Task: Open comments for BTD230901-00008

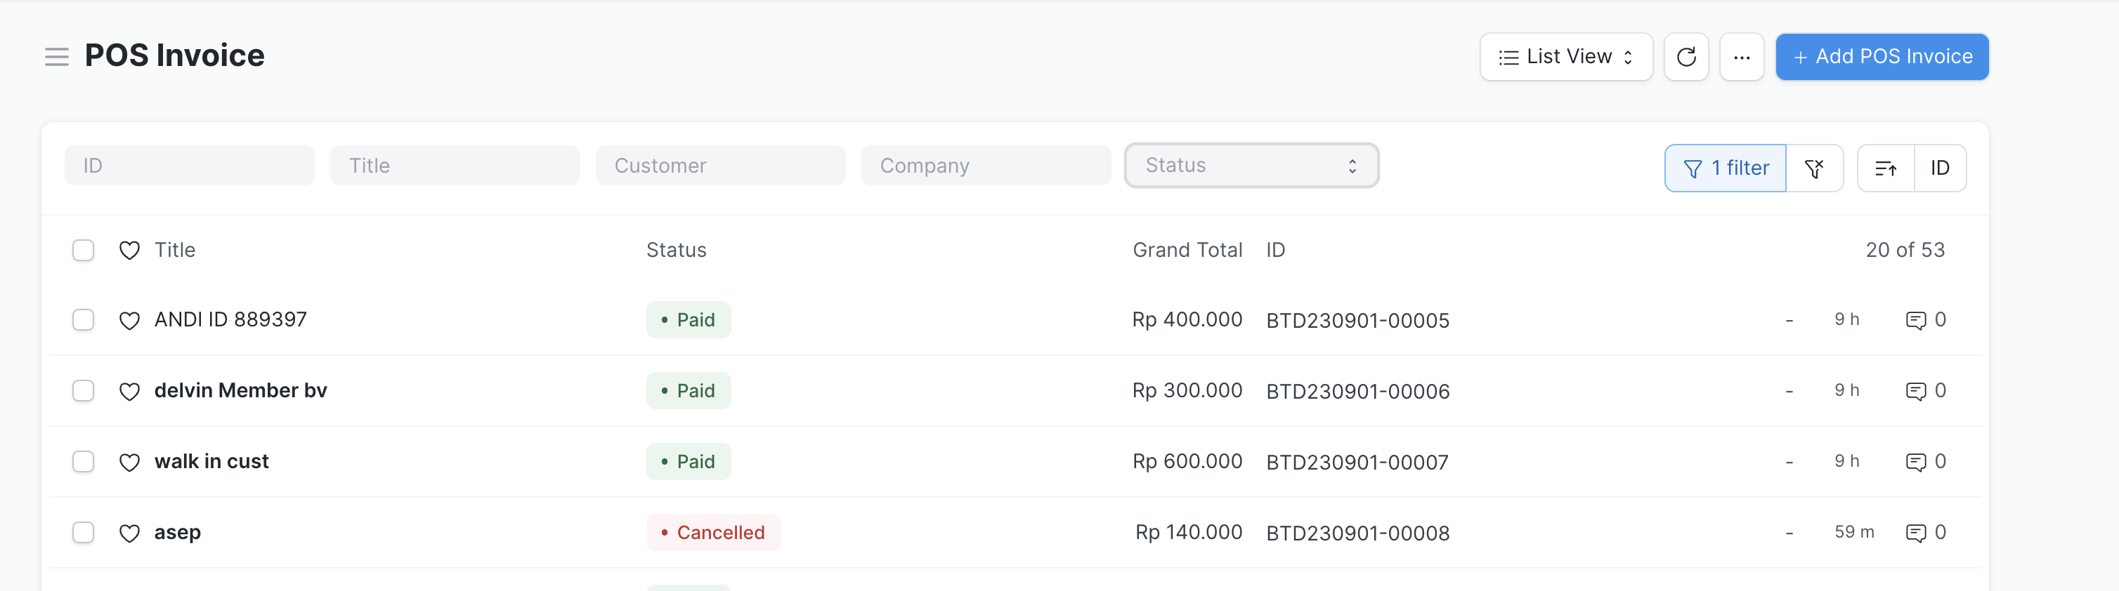Action: click(1925, 533)
